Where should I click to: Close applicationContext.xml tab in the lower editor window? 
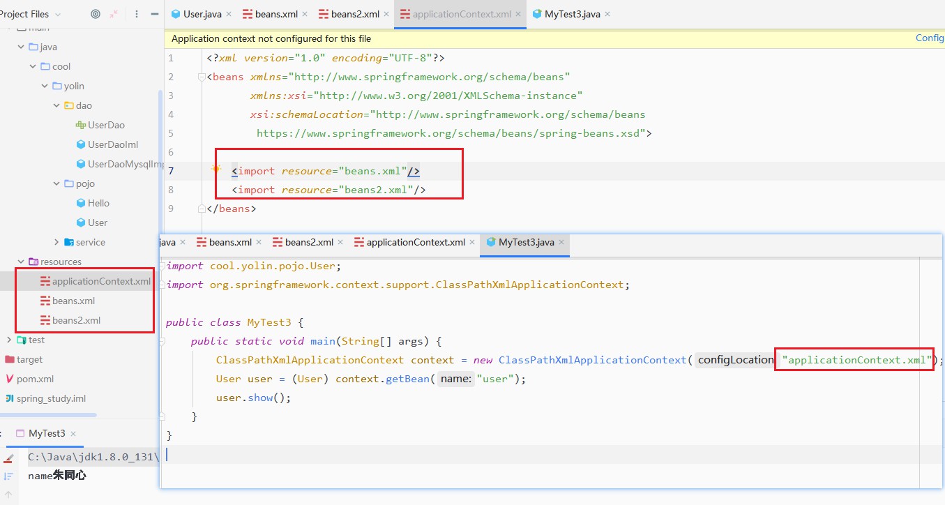472,242
